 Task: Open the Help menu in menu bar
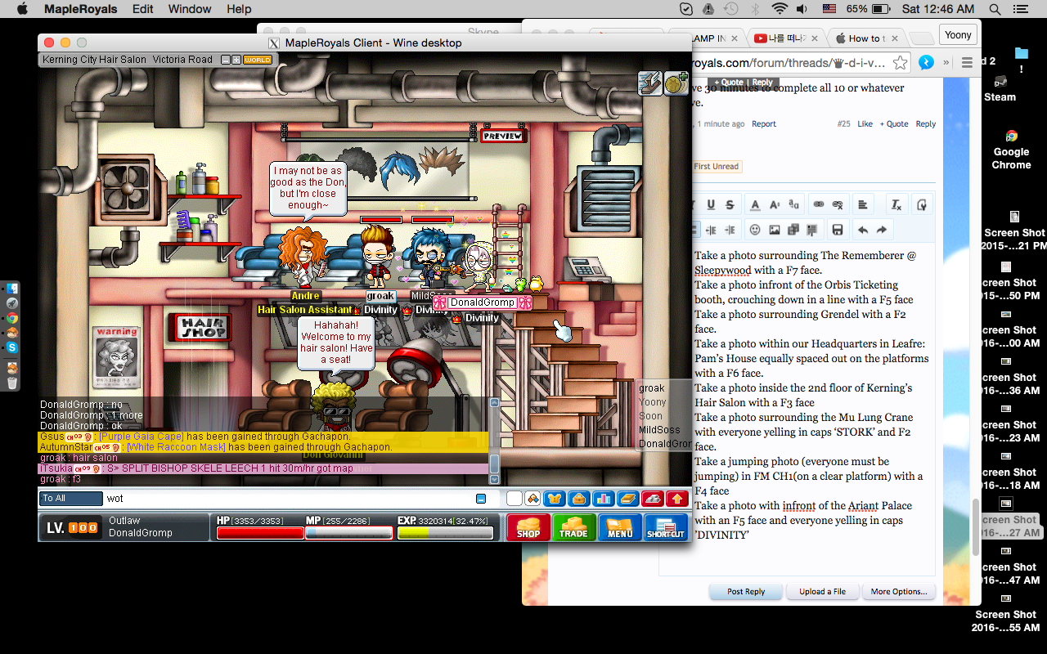pyautogui.click(x=239, y=9)
